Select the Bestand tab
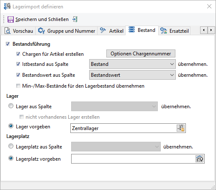This screenshot has height=190, width=216. tap(142, 30)
